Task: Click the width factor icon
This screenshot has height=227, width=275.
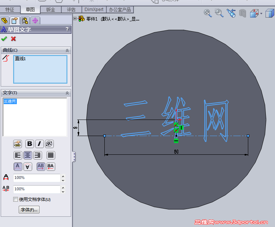Action: [x=6, y=177]
